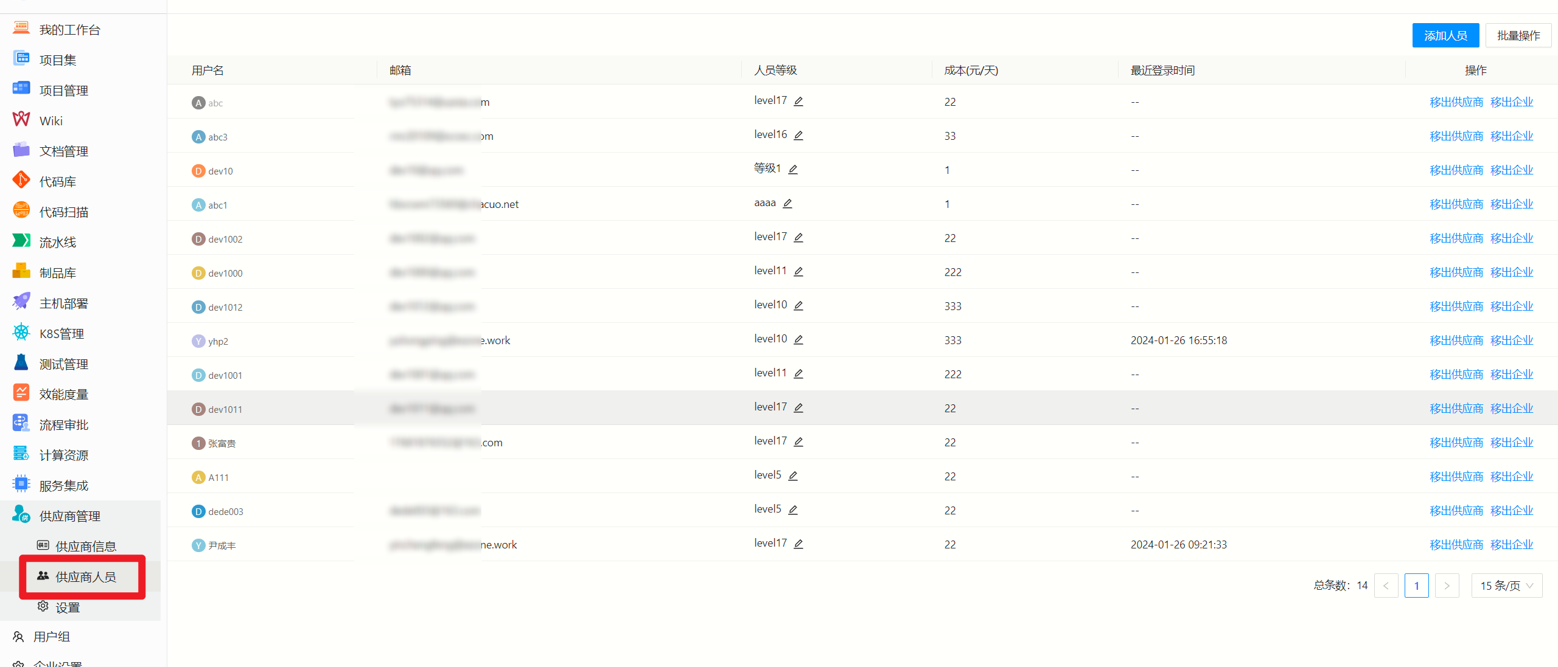Edit level5 for user A111
Image resolution: width=1558 pixels, height=667 pixels.
[793, 476]
